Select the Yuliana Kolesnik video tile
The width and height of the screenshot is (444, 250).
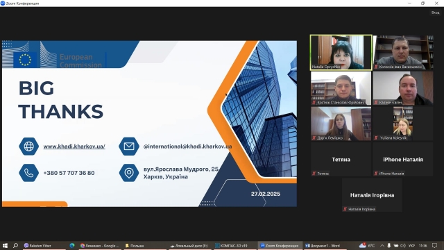coord(403,124)
